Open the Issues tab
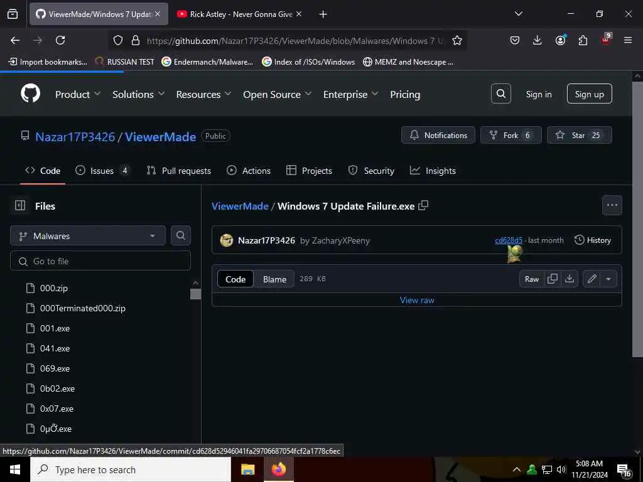The width and height of the screenshot is (643, 482). pos(103,171)
